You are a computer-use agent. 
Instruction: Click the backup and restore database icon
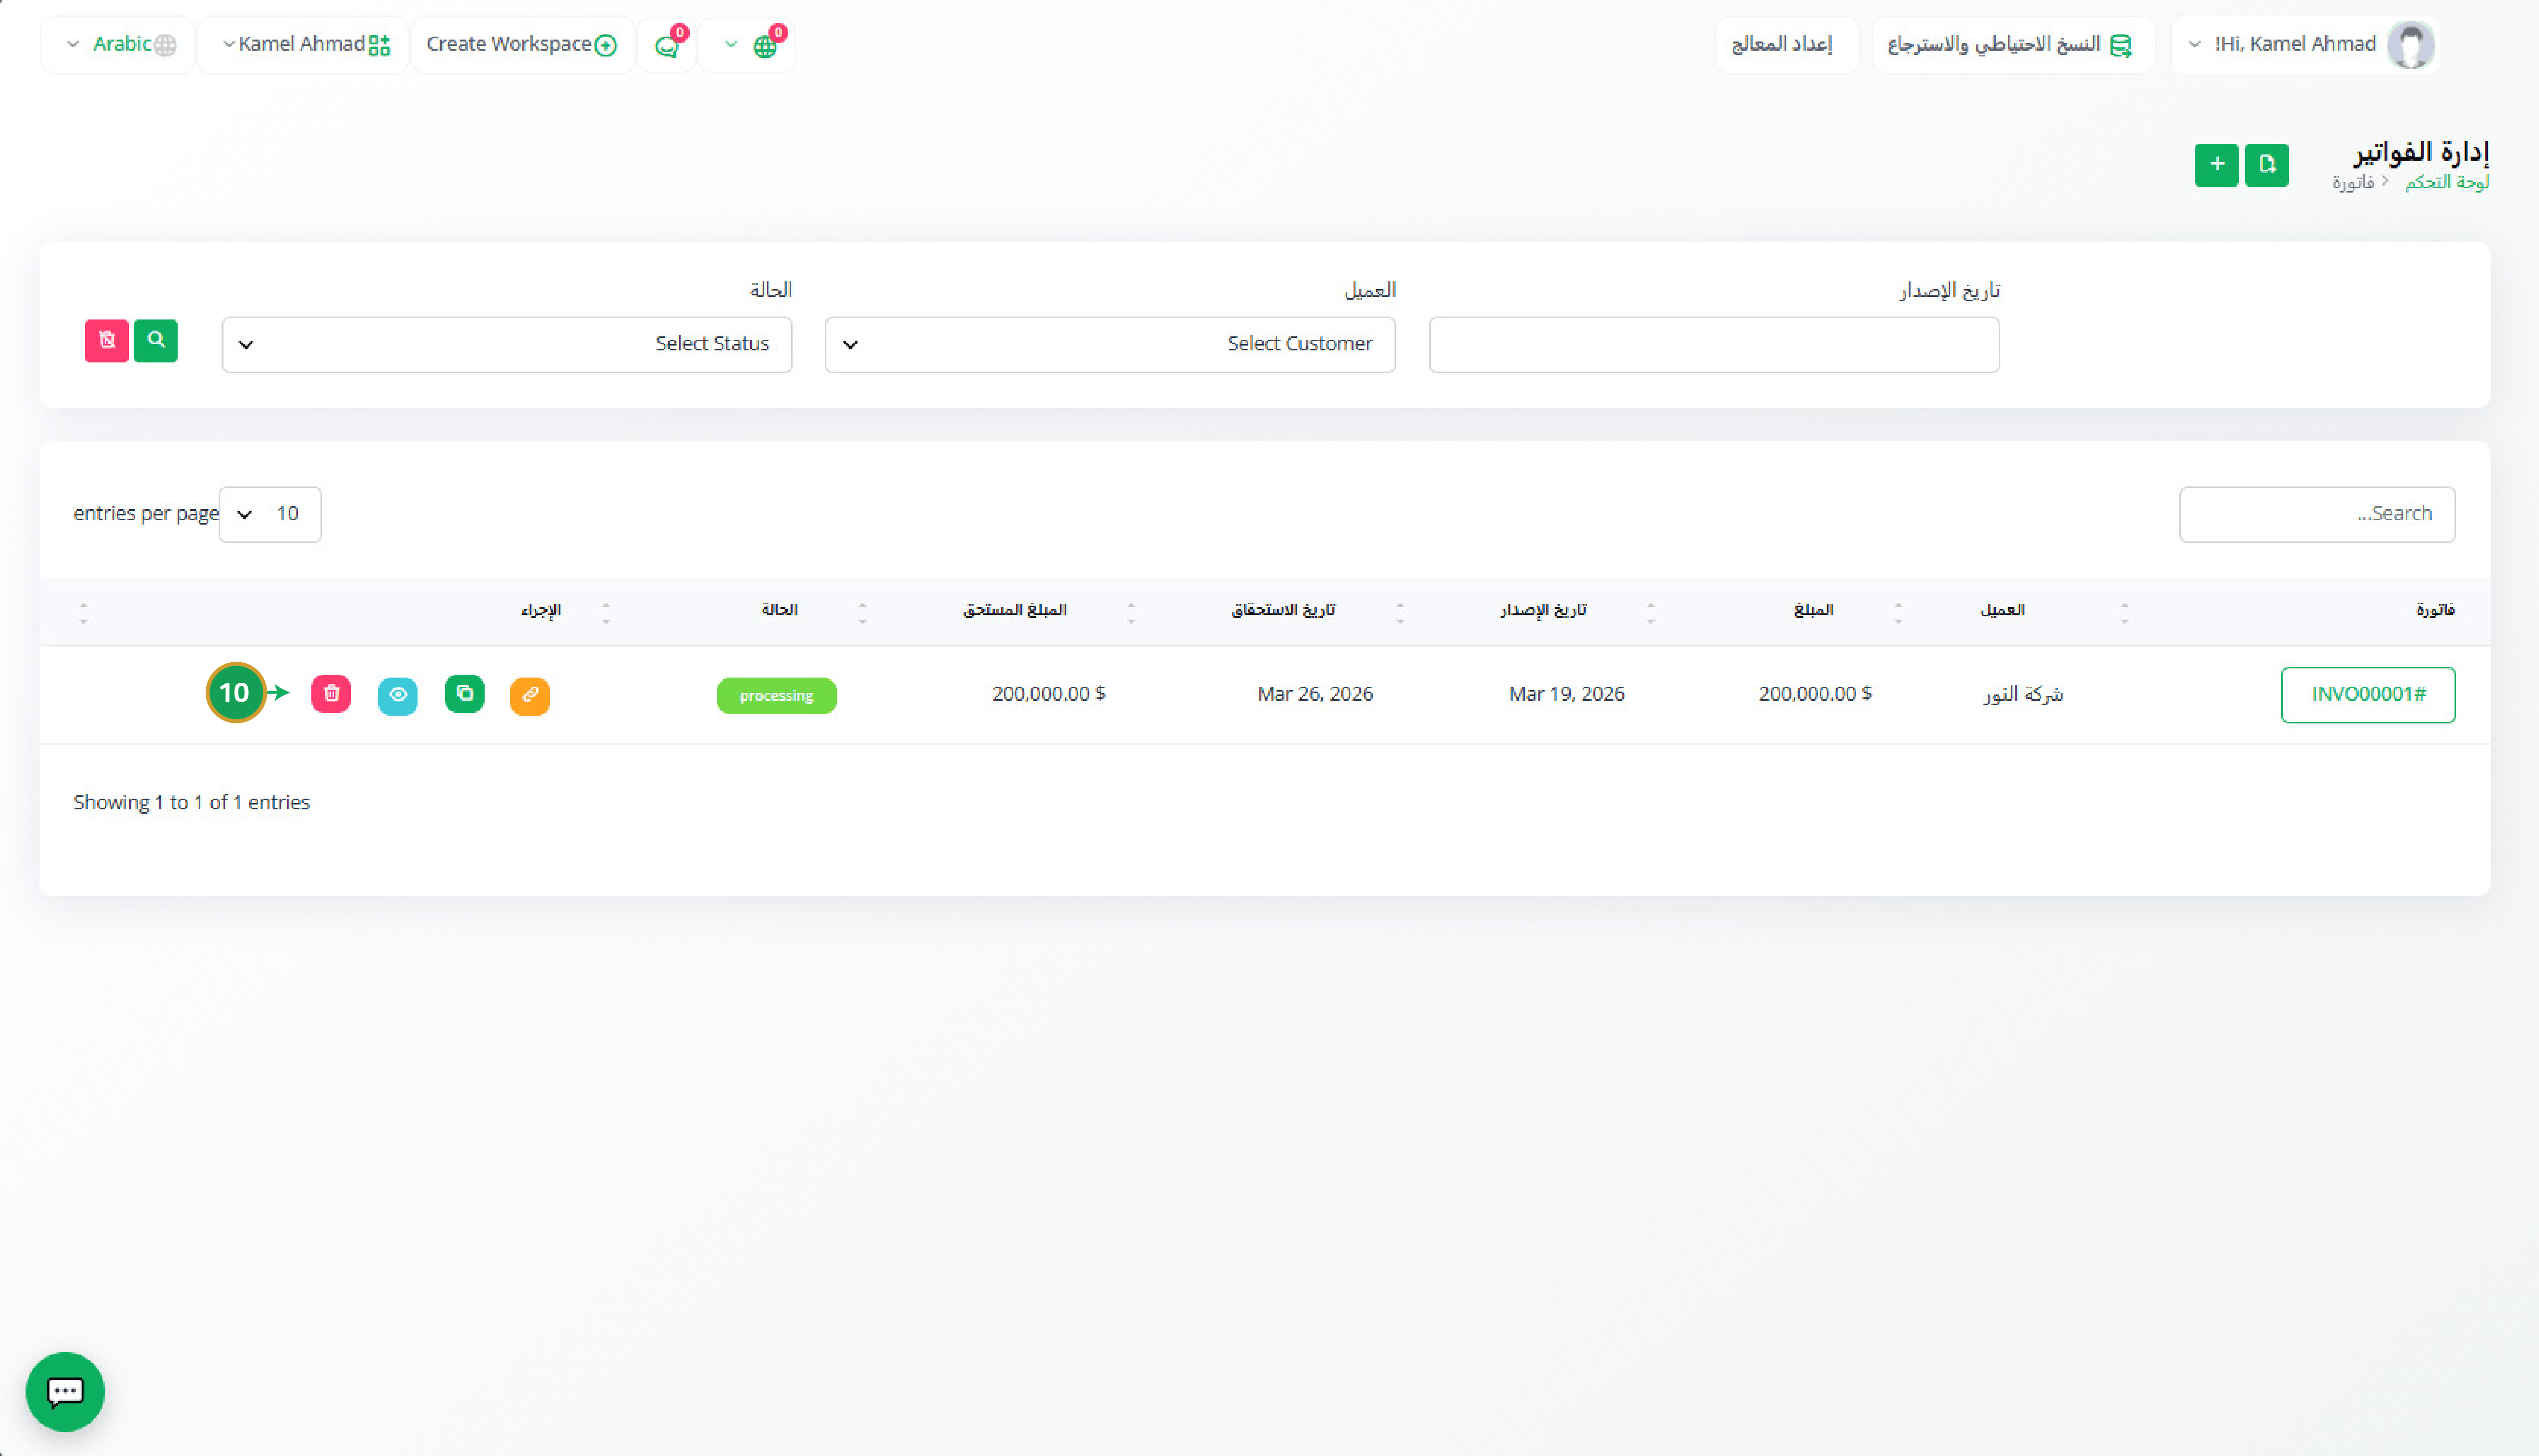pyautogui.click(x=2121, y=45)
